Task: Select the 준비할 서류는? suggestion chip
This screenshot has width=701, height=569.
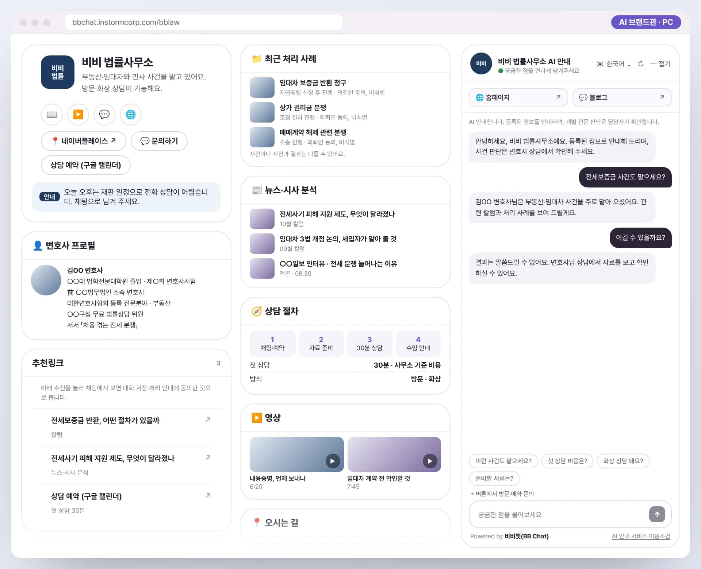Action: pyautogui.click(x=494, y=479)
